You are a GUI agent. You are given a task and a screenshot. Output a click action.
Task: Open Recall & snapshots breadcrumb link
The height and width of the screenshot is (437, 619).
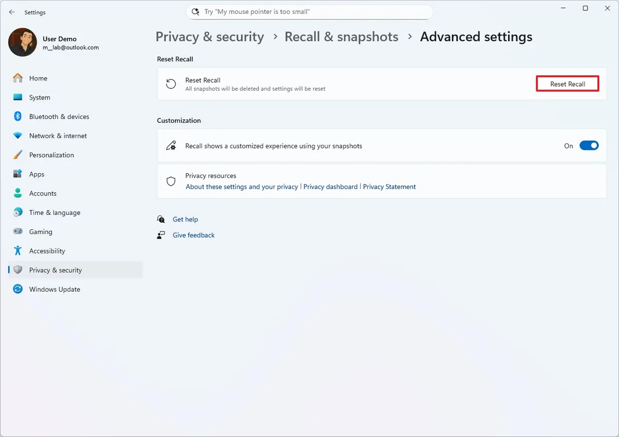click(x=341, y=37)
